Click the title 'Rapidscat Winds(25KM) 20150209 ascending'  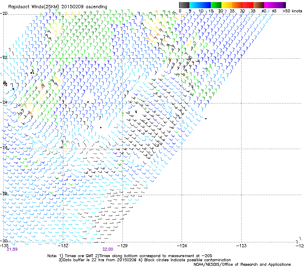coord(58,7)
